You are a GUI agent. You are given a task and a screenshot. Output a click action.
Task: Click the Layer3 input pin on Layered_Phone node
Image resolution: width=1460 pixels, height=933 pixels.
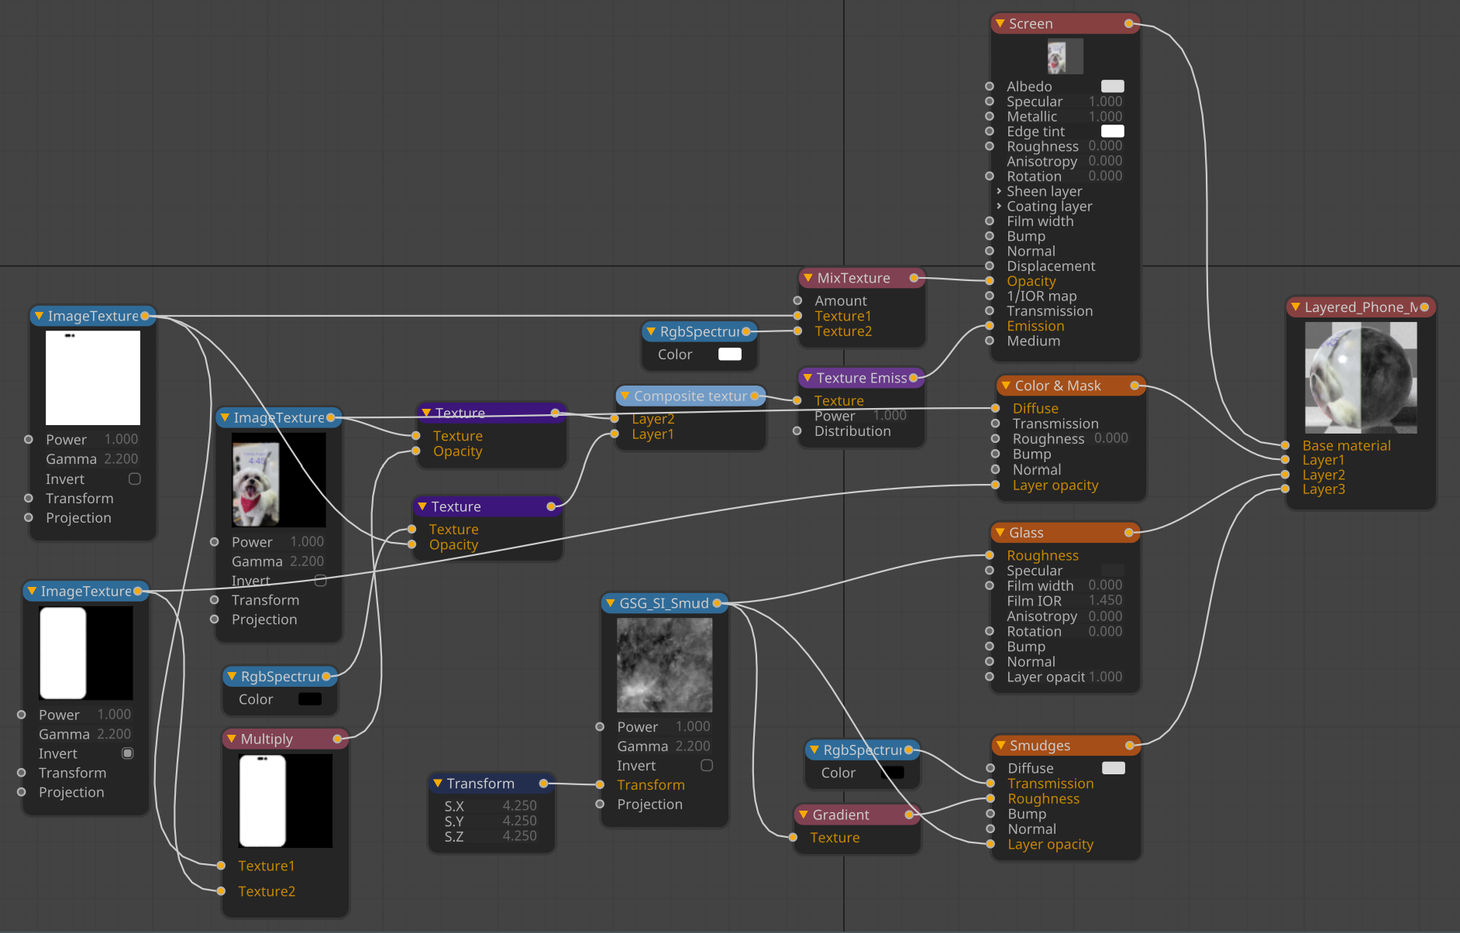(1285, 489)
